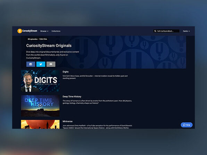The image size is (207, 155).
Task: Select the Miniverse thumbnail image
Action: click(x=40, y=124)
